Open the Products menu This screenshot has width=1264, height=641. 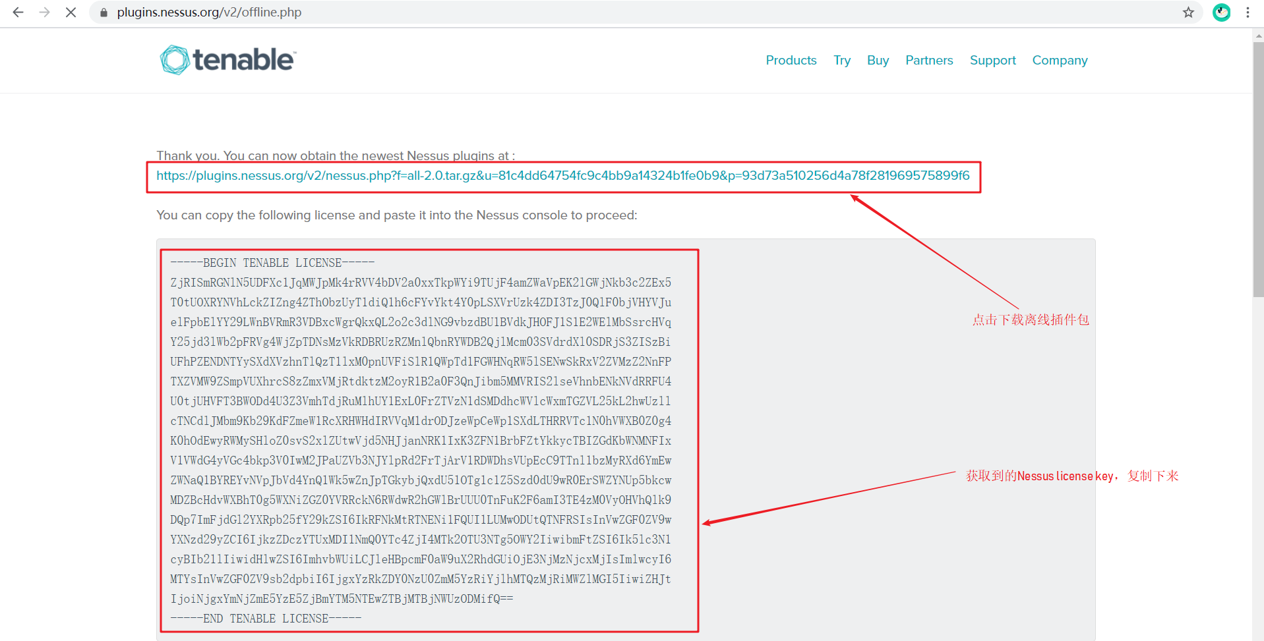(791, 60)
